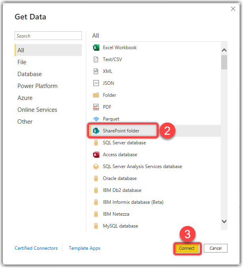Select the Other category
Screen dimensions: 243x268
[x=48, y=122]
